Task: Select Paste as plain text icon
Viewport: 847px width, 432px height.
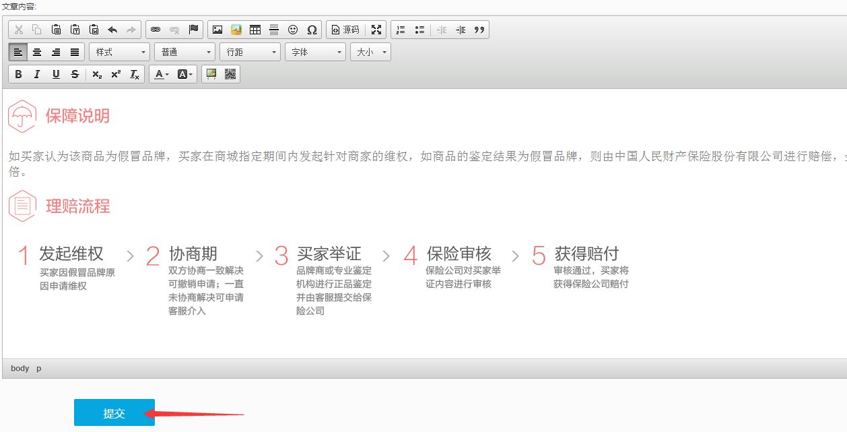Action: pos(75,30)
